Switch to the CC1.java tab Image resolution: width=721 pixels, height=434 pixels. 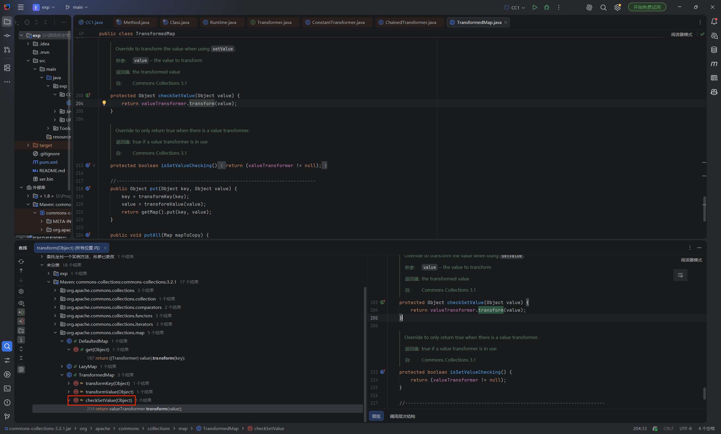pyautogui.click(x=91, y=22)
